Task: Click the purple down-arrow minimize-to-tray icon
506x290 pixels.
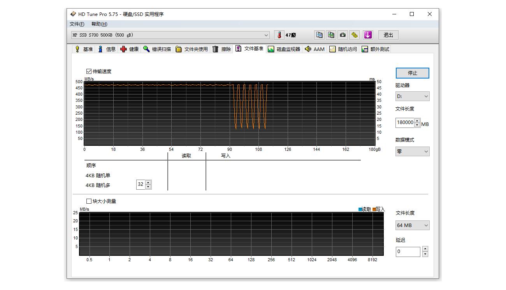Action: click(x=368, y=35)
